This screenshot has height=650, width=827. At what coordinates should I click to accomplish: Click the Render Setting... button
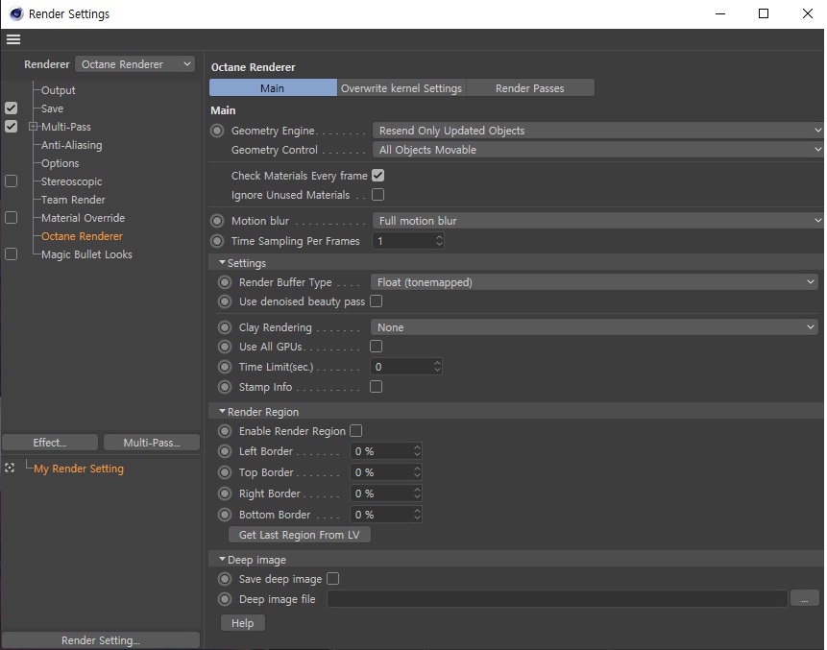[x=101, y=640]
